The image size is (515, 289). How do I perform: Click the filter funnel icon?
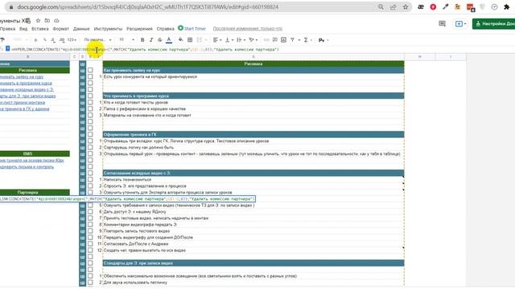[292, 39]
